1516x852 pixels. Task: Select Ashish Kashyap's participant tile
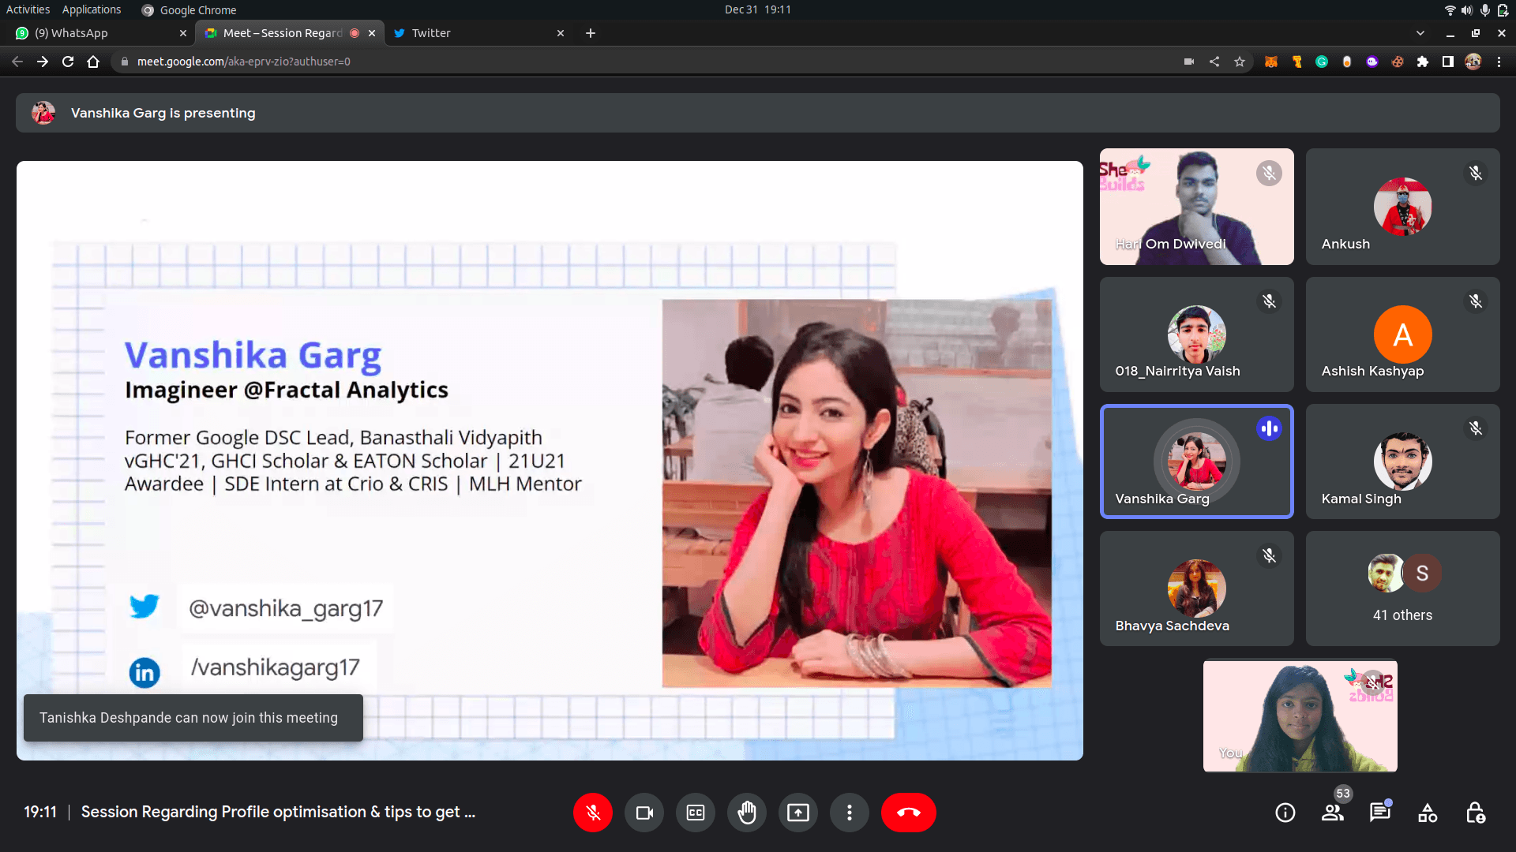pyautogui.click(x=1403, y=334)
